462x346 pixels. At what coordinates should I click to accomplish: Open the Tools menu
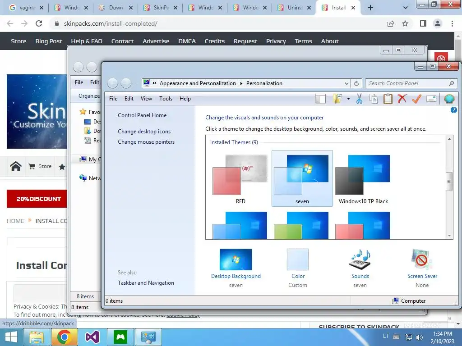pos(166,99)
